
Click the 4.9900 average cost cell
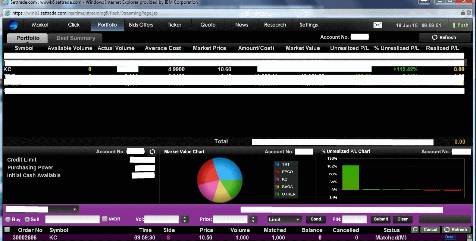tap(176, 69)
